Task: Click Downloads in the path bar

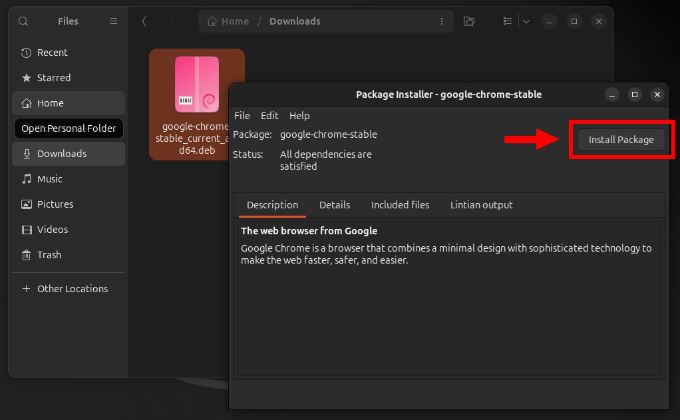Action: point(295,21)
